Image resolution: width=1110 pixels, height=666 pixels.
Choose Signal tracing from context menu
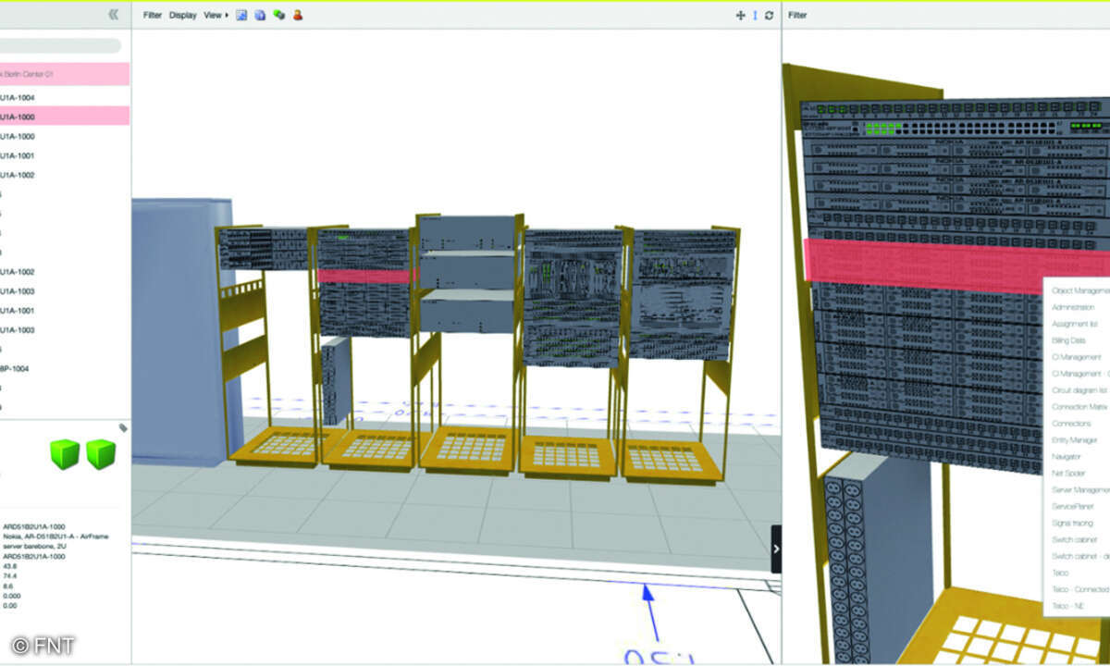click(1072, 524)
